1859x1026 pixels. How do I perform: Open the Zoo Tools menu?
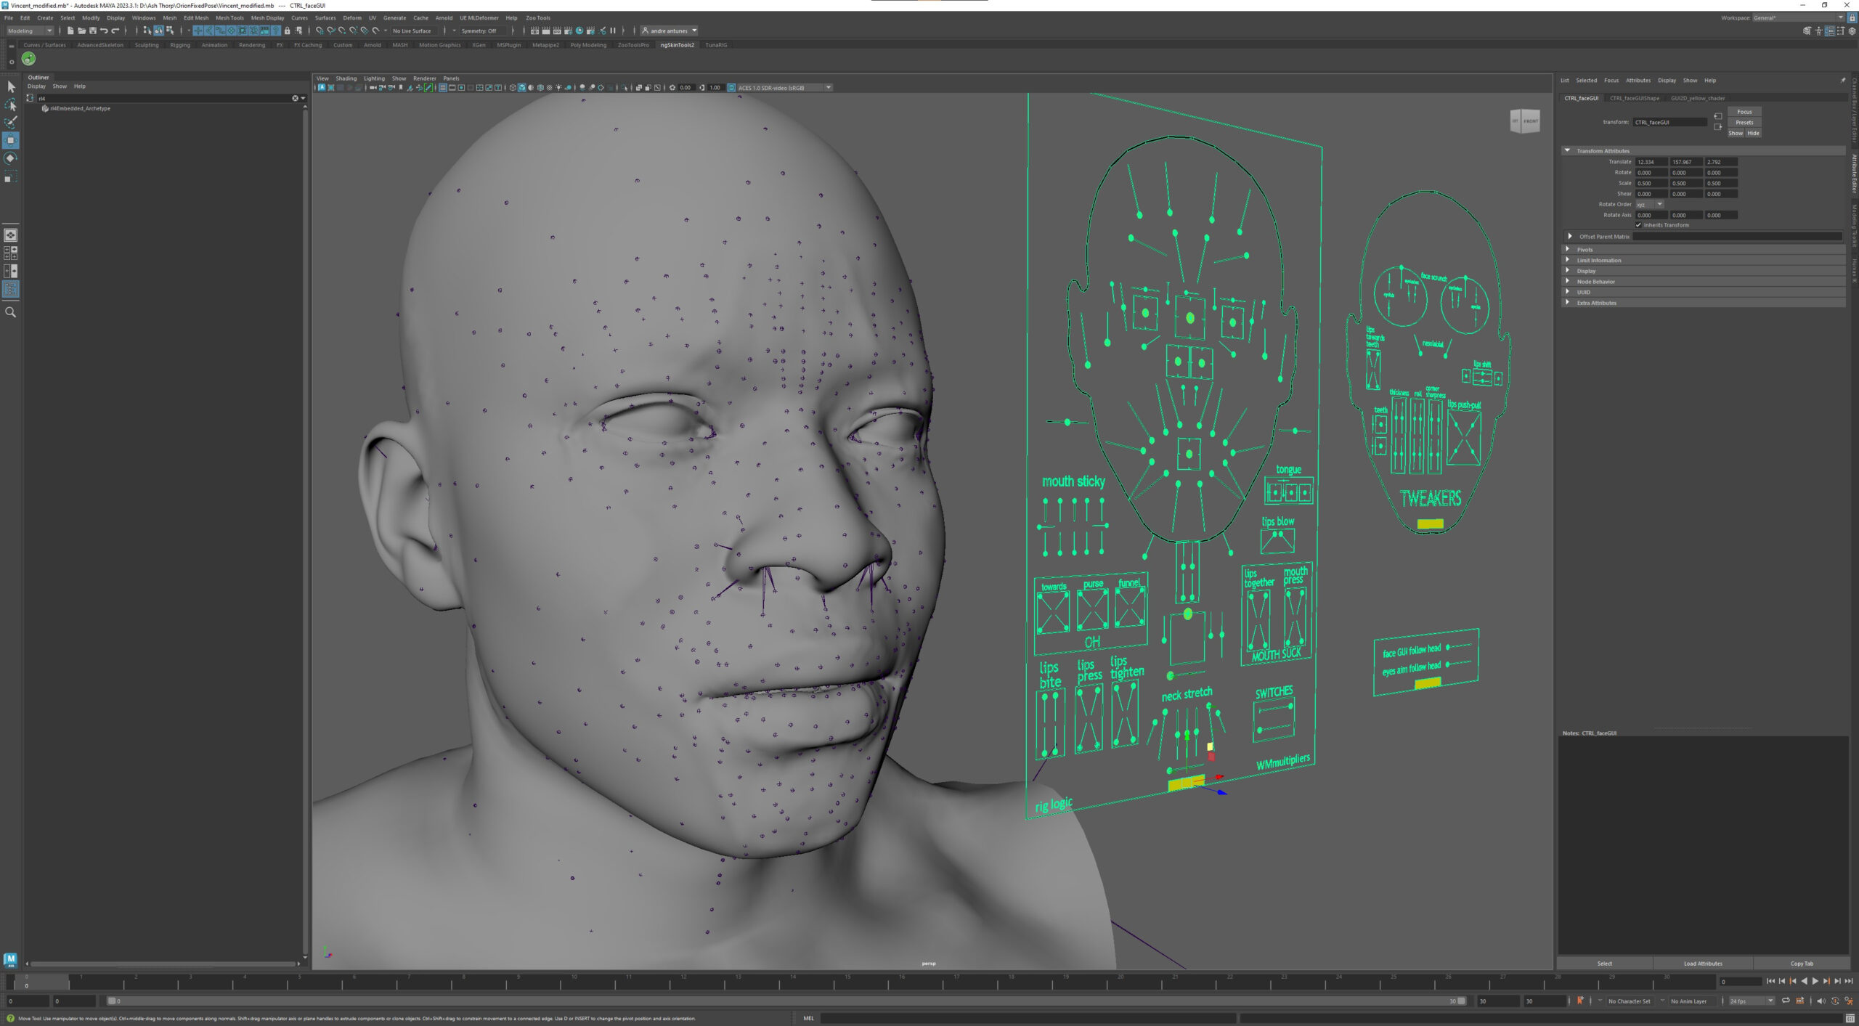click(x=538, y=18)
